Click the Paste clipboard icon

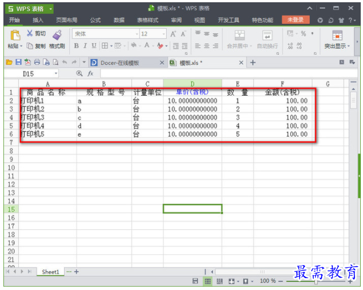pos(15,35)
